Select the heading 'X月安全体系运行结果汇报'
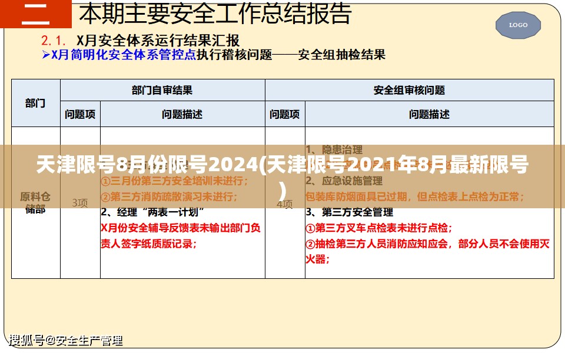 [158, 41]
